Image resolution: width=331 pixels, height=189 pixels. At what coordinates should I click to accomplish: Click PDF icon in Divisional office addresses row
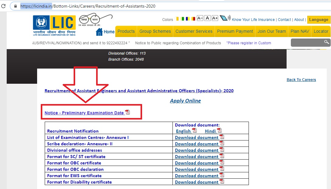point(222,150)
